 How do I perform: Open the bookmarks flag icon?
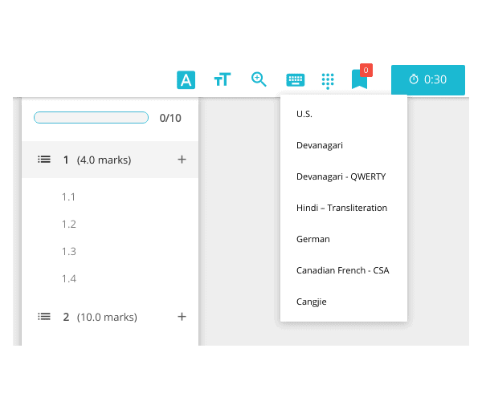coord(359,79)
